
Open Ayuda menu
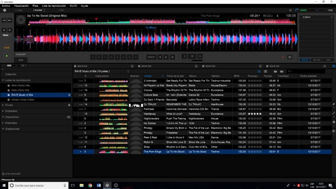point(84,6)
